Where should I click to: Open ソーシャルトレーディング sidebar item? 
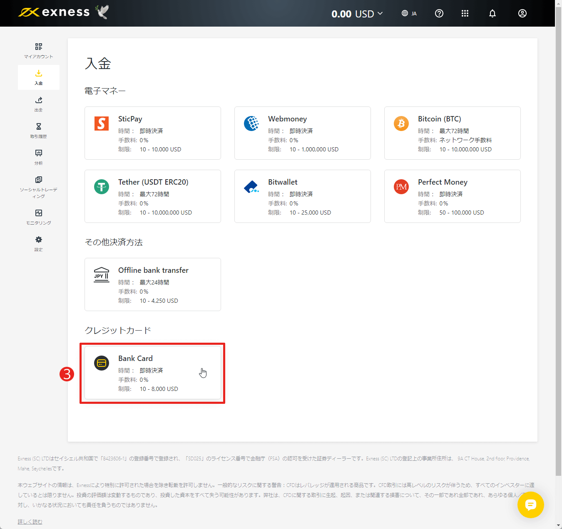39,187
